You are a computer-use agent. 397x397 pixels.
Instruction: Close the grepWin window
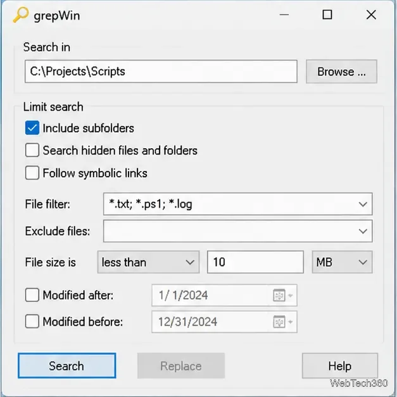point(371,15)
